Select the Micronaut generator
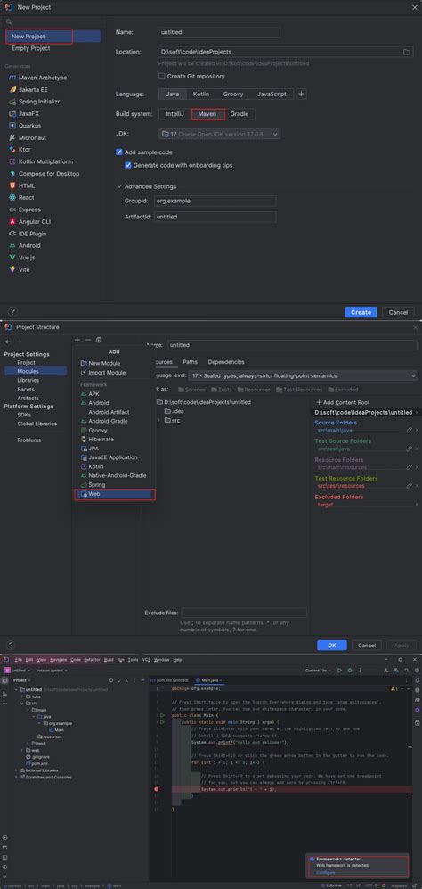Image resolution: width=422 pixels, height=889 pixels. (x=28, y=138)
